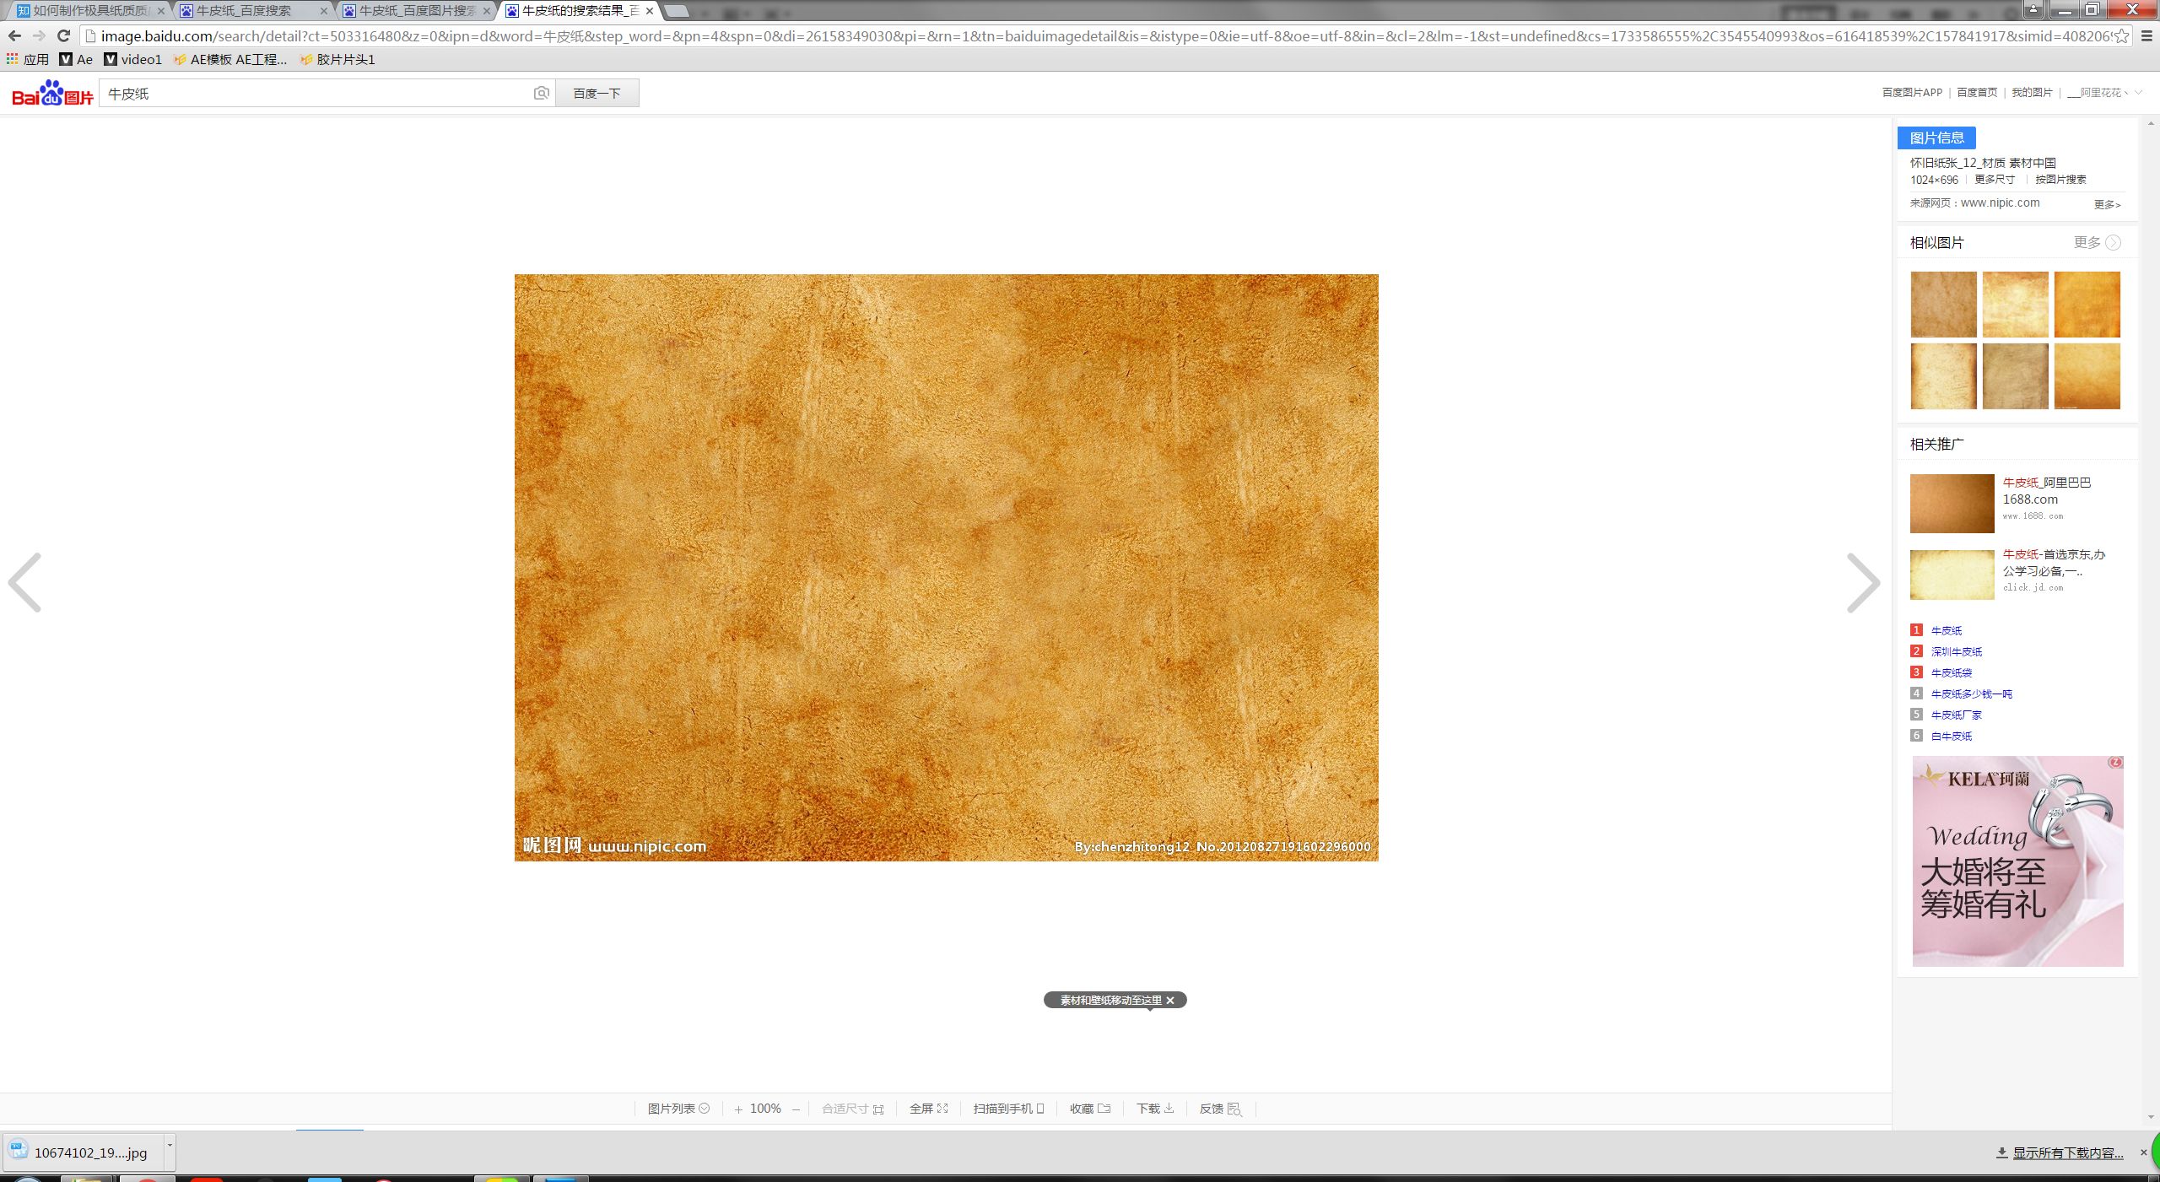Click the 百度一下 search button
Screen dimensions: 2160x1182
[597, 93]
